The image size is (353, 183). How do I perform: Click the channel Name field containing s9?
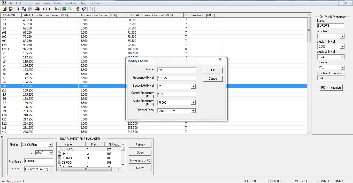[177, 70]
